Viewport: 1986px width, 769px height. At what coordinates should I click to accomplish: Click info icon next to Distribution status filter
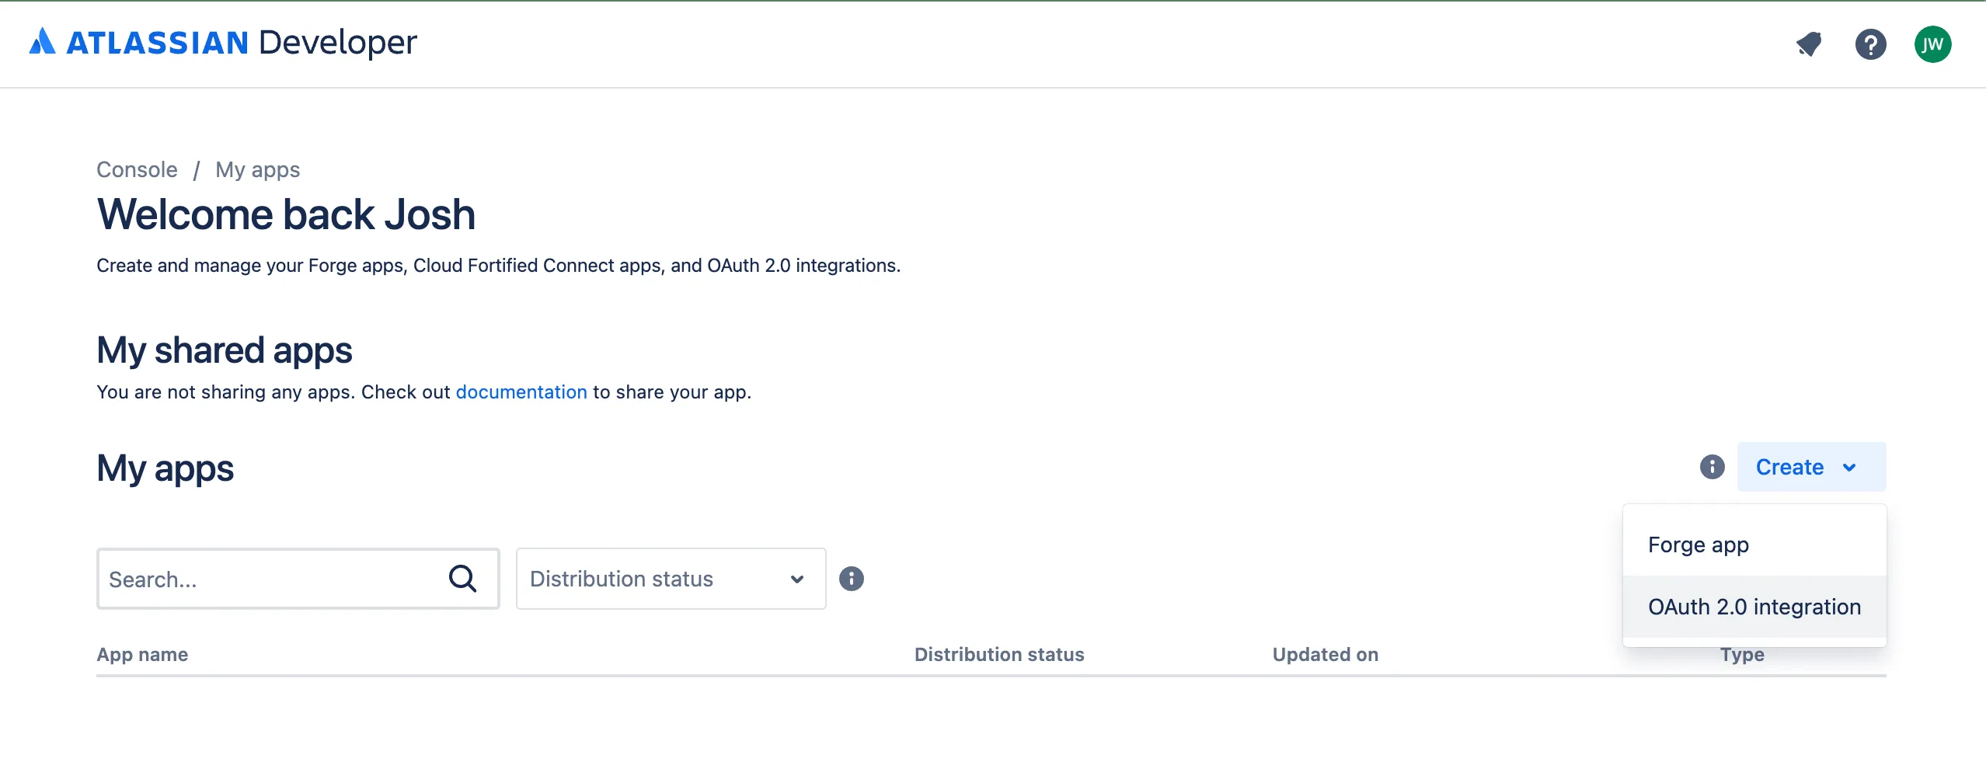pos(852,579)
